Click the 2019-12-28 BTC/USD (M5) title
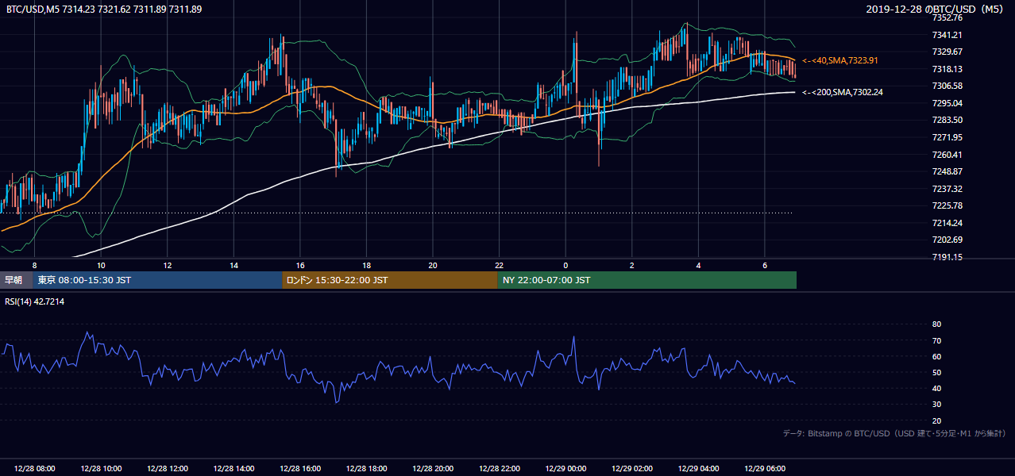 [936, 9]
